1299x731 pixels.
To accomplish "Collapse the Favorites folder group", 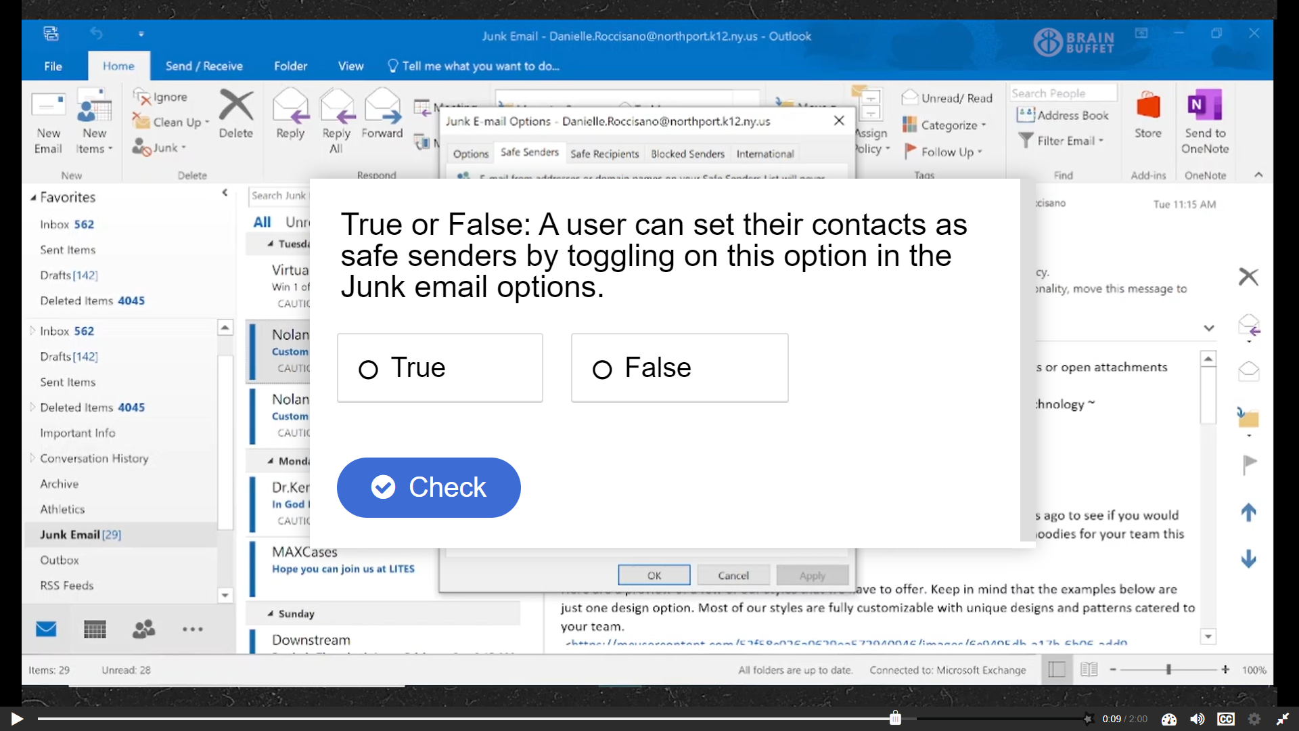I will point(33,198).
